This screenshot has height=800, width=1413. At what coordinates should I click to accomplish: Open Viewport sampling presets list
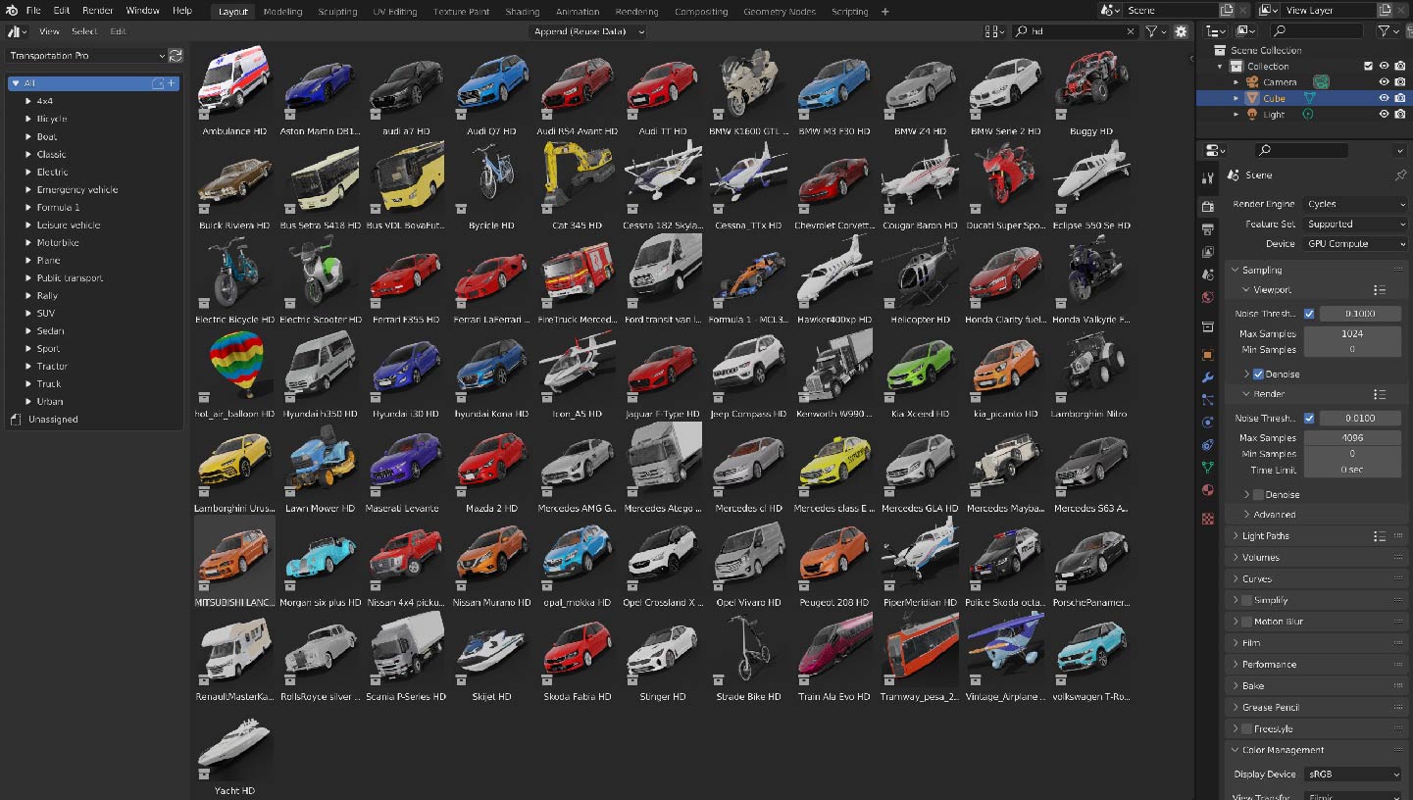(1380, 290)
